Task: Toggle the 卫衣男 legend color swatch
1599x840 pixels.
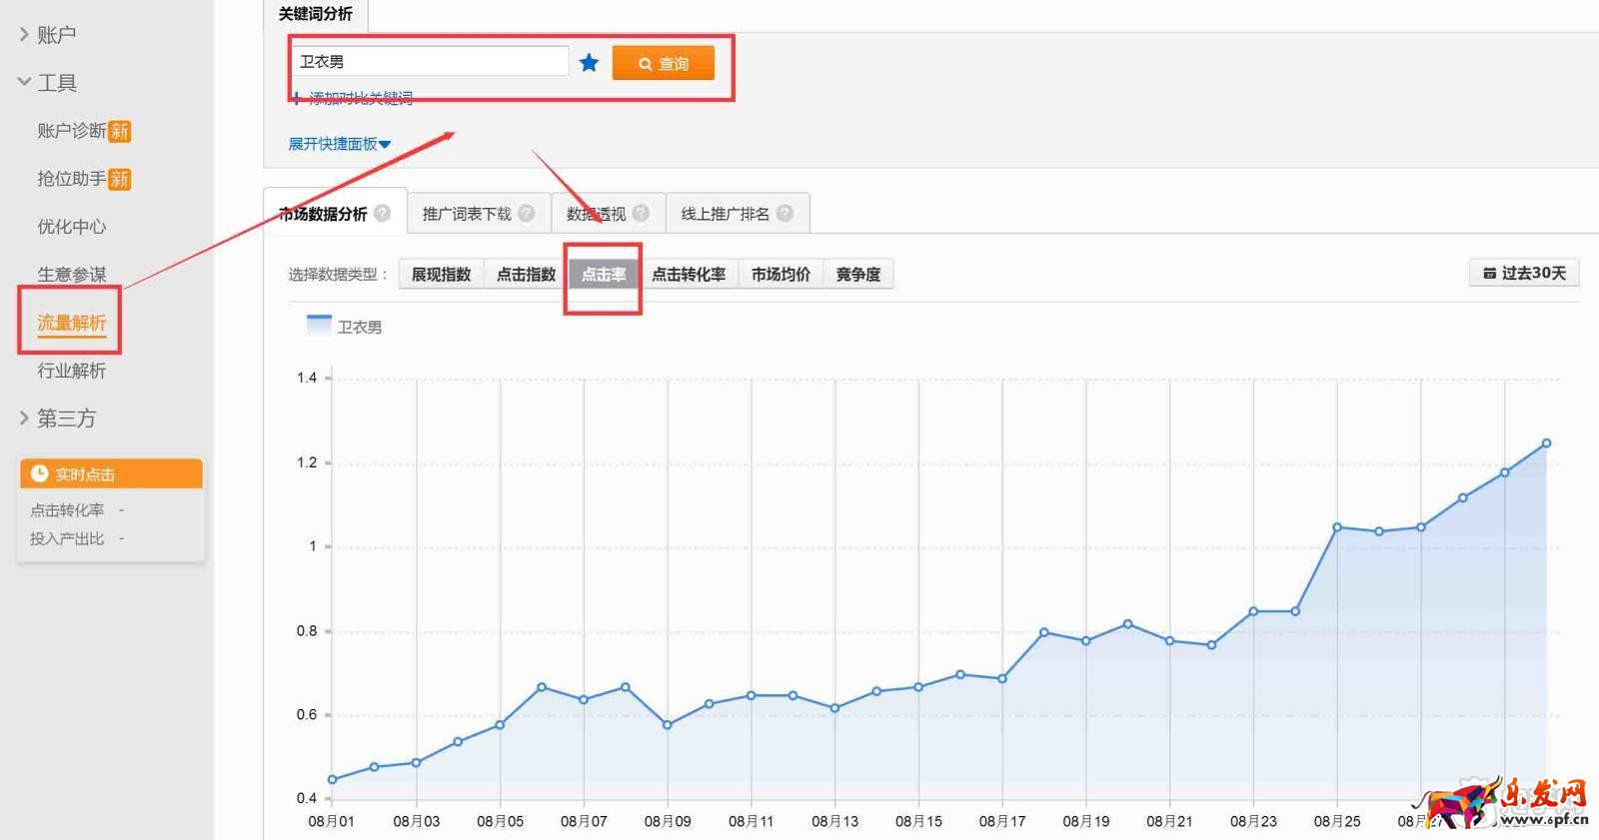Action: [x=319, y=325]
